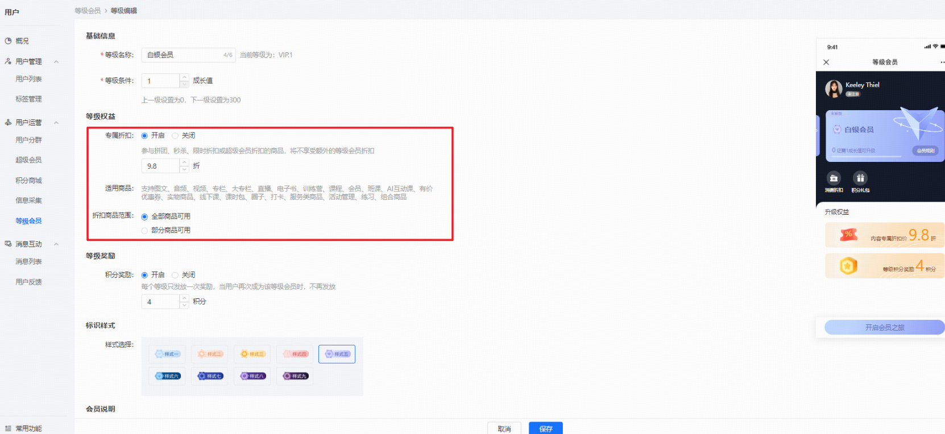Click the blue 保存 button

545,428
